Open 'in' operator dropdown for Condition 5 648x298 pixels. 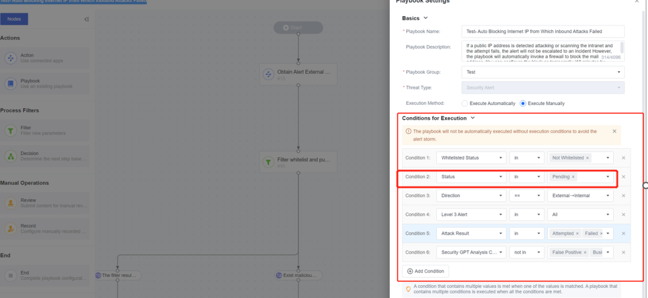[x=527, y=234]
